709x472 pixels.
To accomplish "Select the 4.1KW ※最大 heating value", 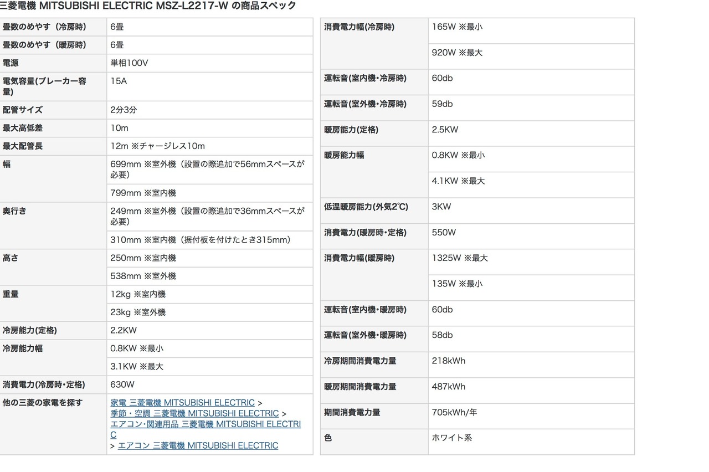I will [x=458, y=181].
